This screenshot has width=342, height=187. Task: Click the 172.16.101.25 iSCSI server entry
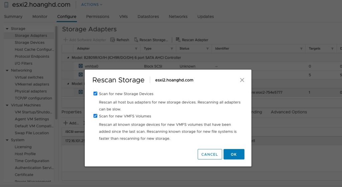75,141
